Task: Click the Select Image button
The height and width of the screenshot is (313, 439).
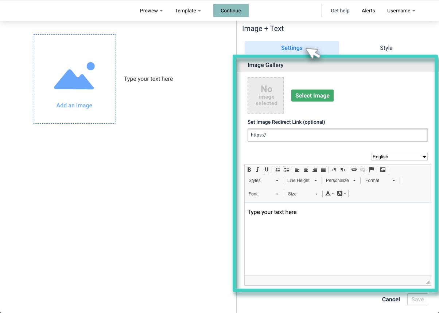Action: (x=312, y=95)
